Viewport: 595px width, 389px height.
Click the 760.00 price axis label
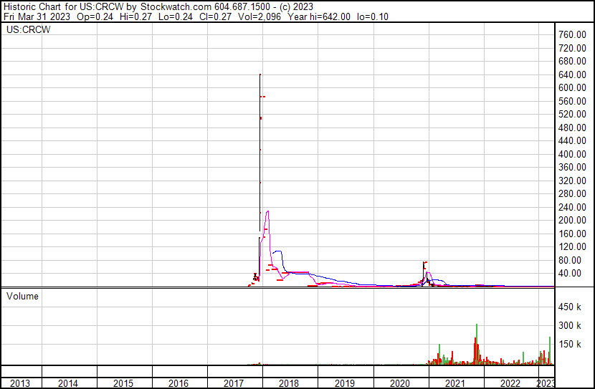[574, 34]
